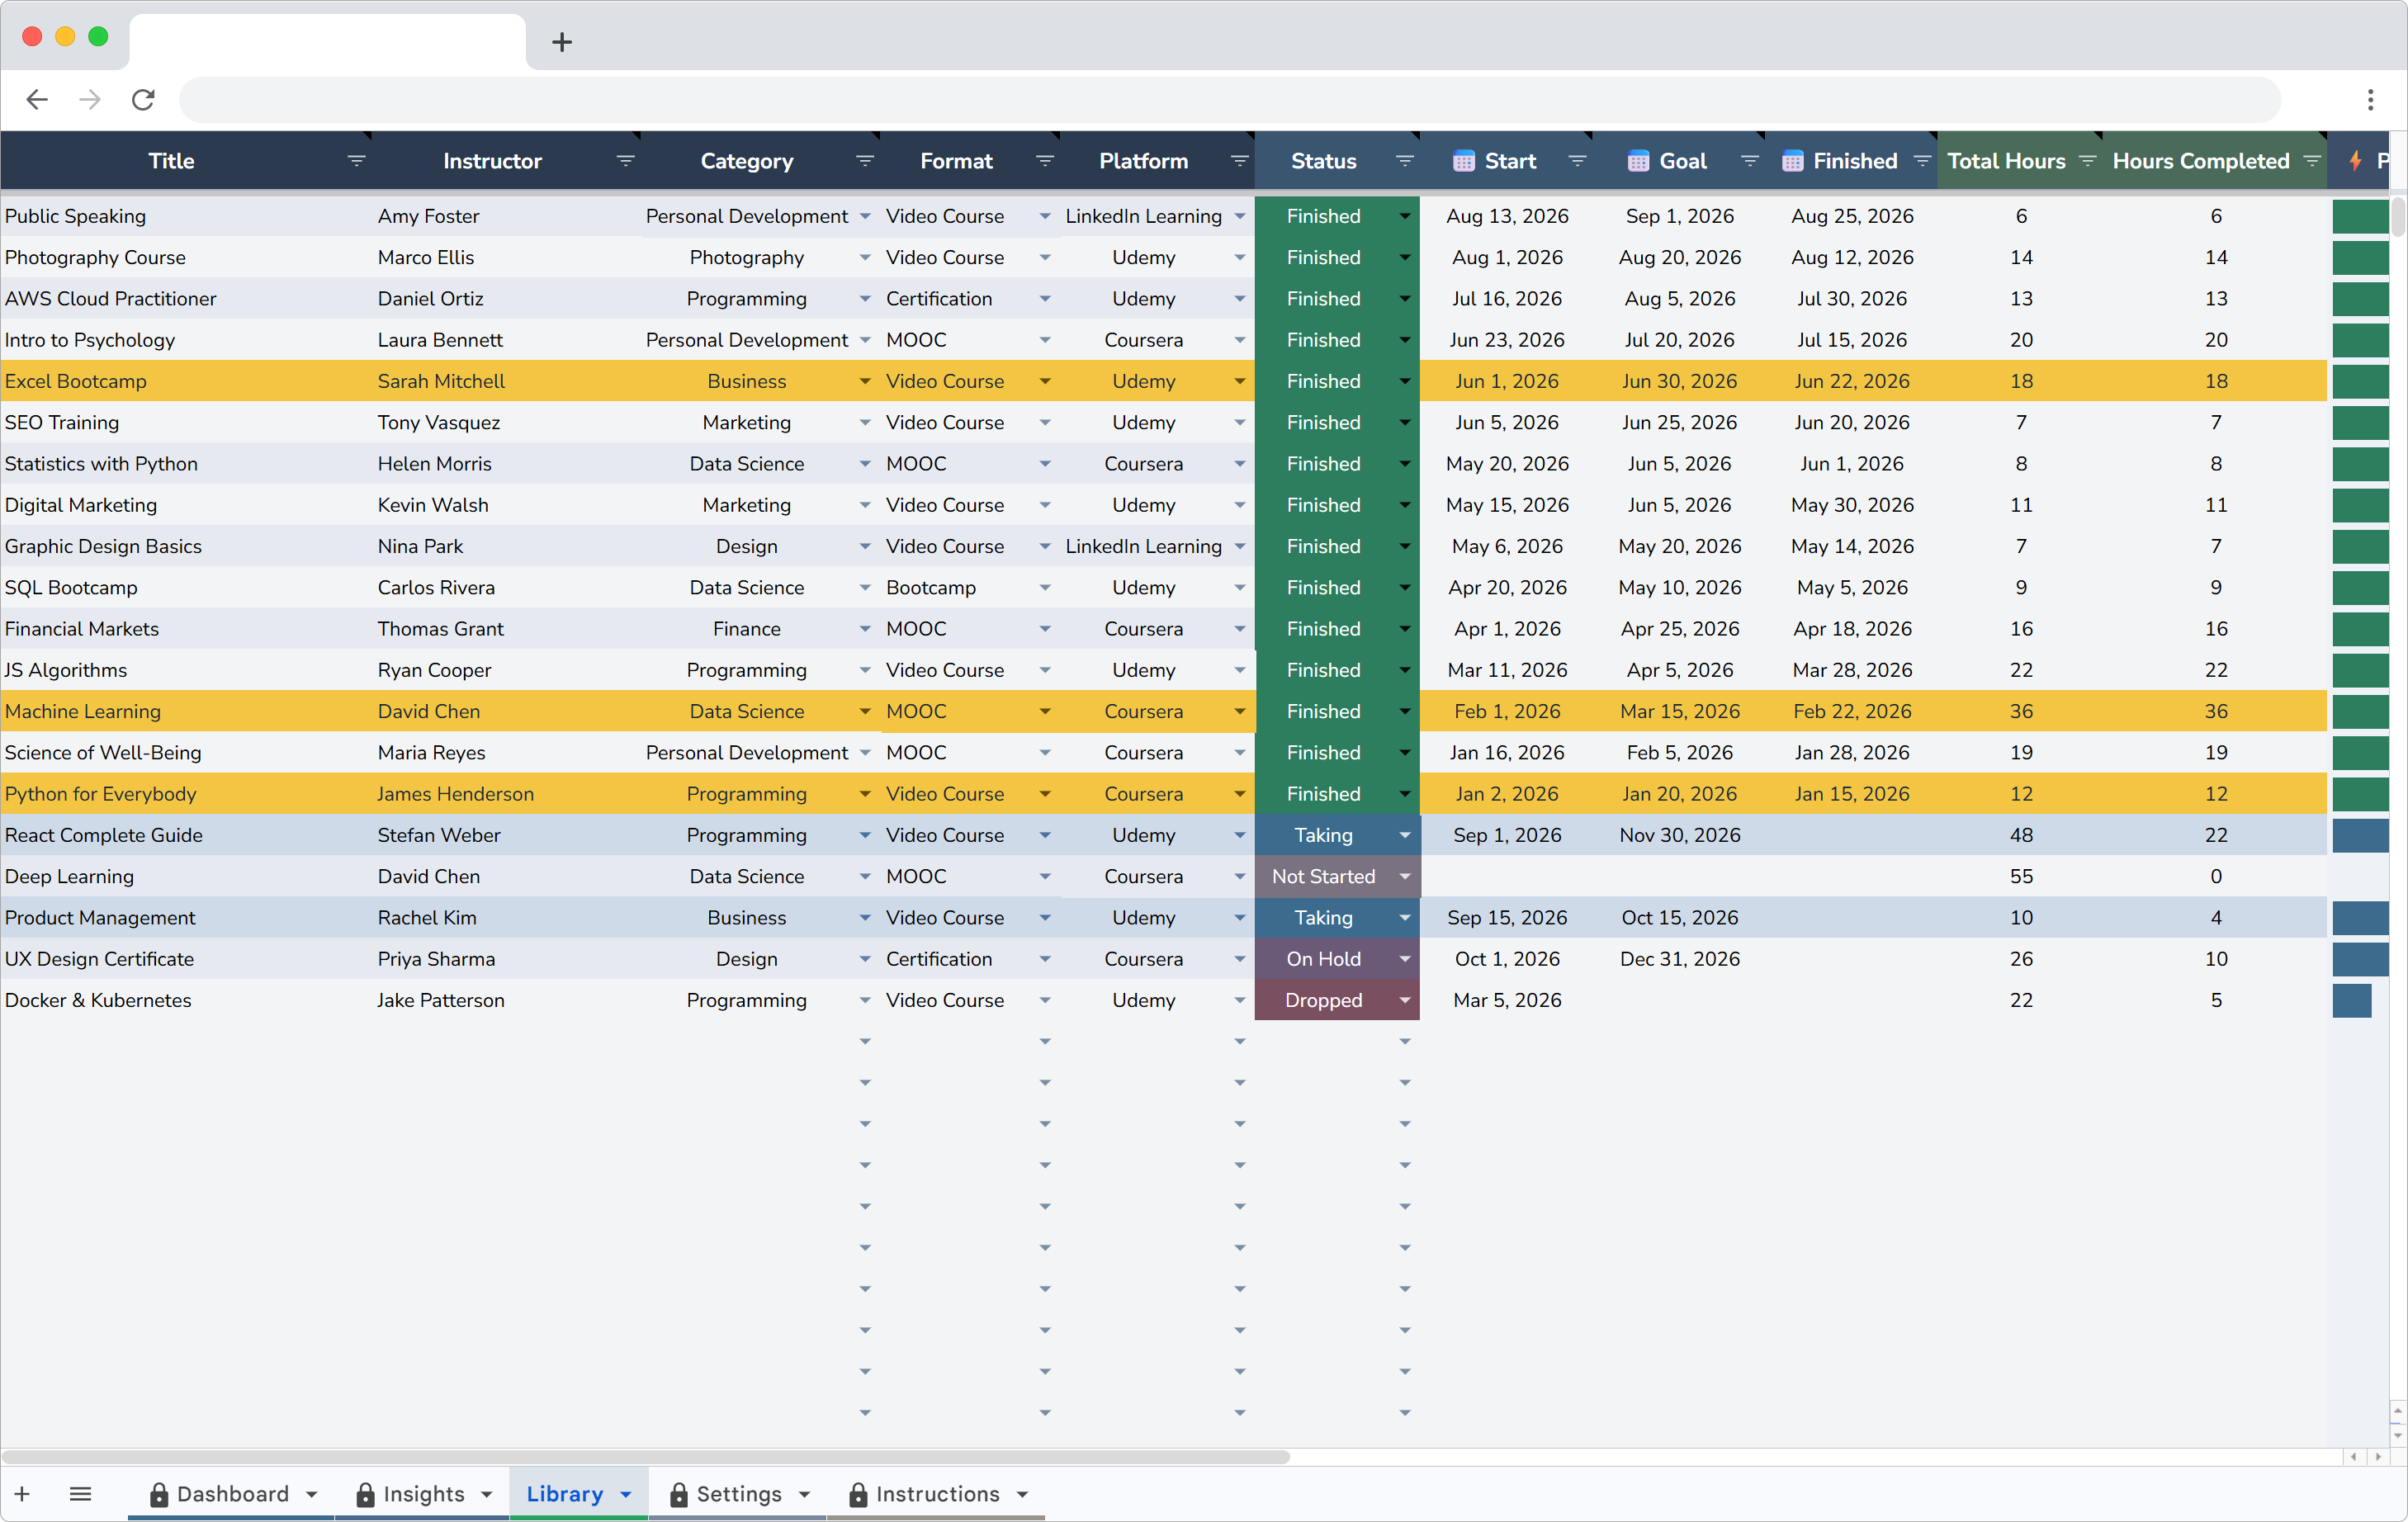Expand the Library tab chevron
This screenshot has height=1522, width=2408.
[625, 1494]
